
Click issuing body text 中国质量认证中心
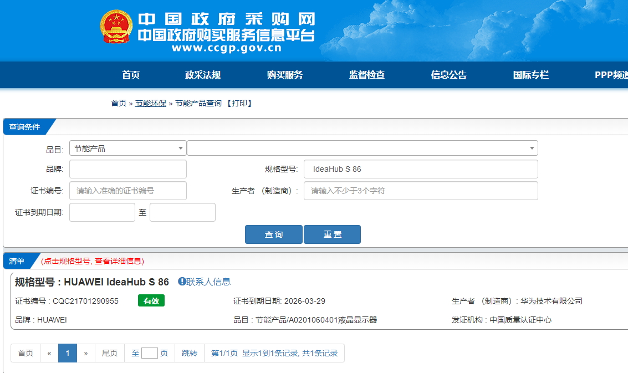pyautogui.click(x=520, y=320)
